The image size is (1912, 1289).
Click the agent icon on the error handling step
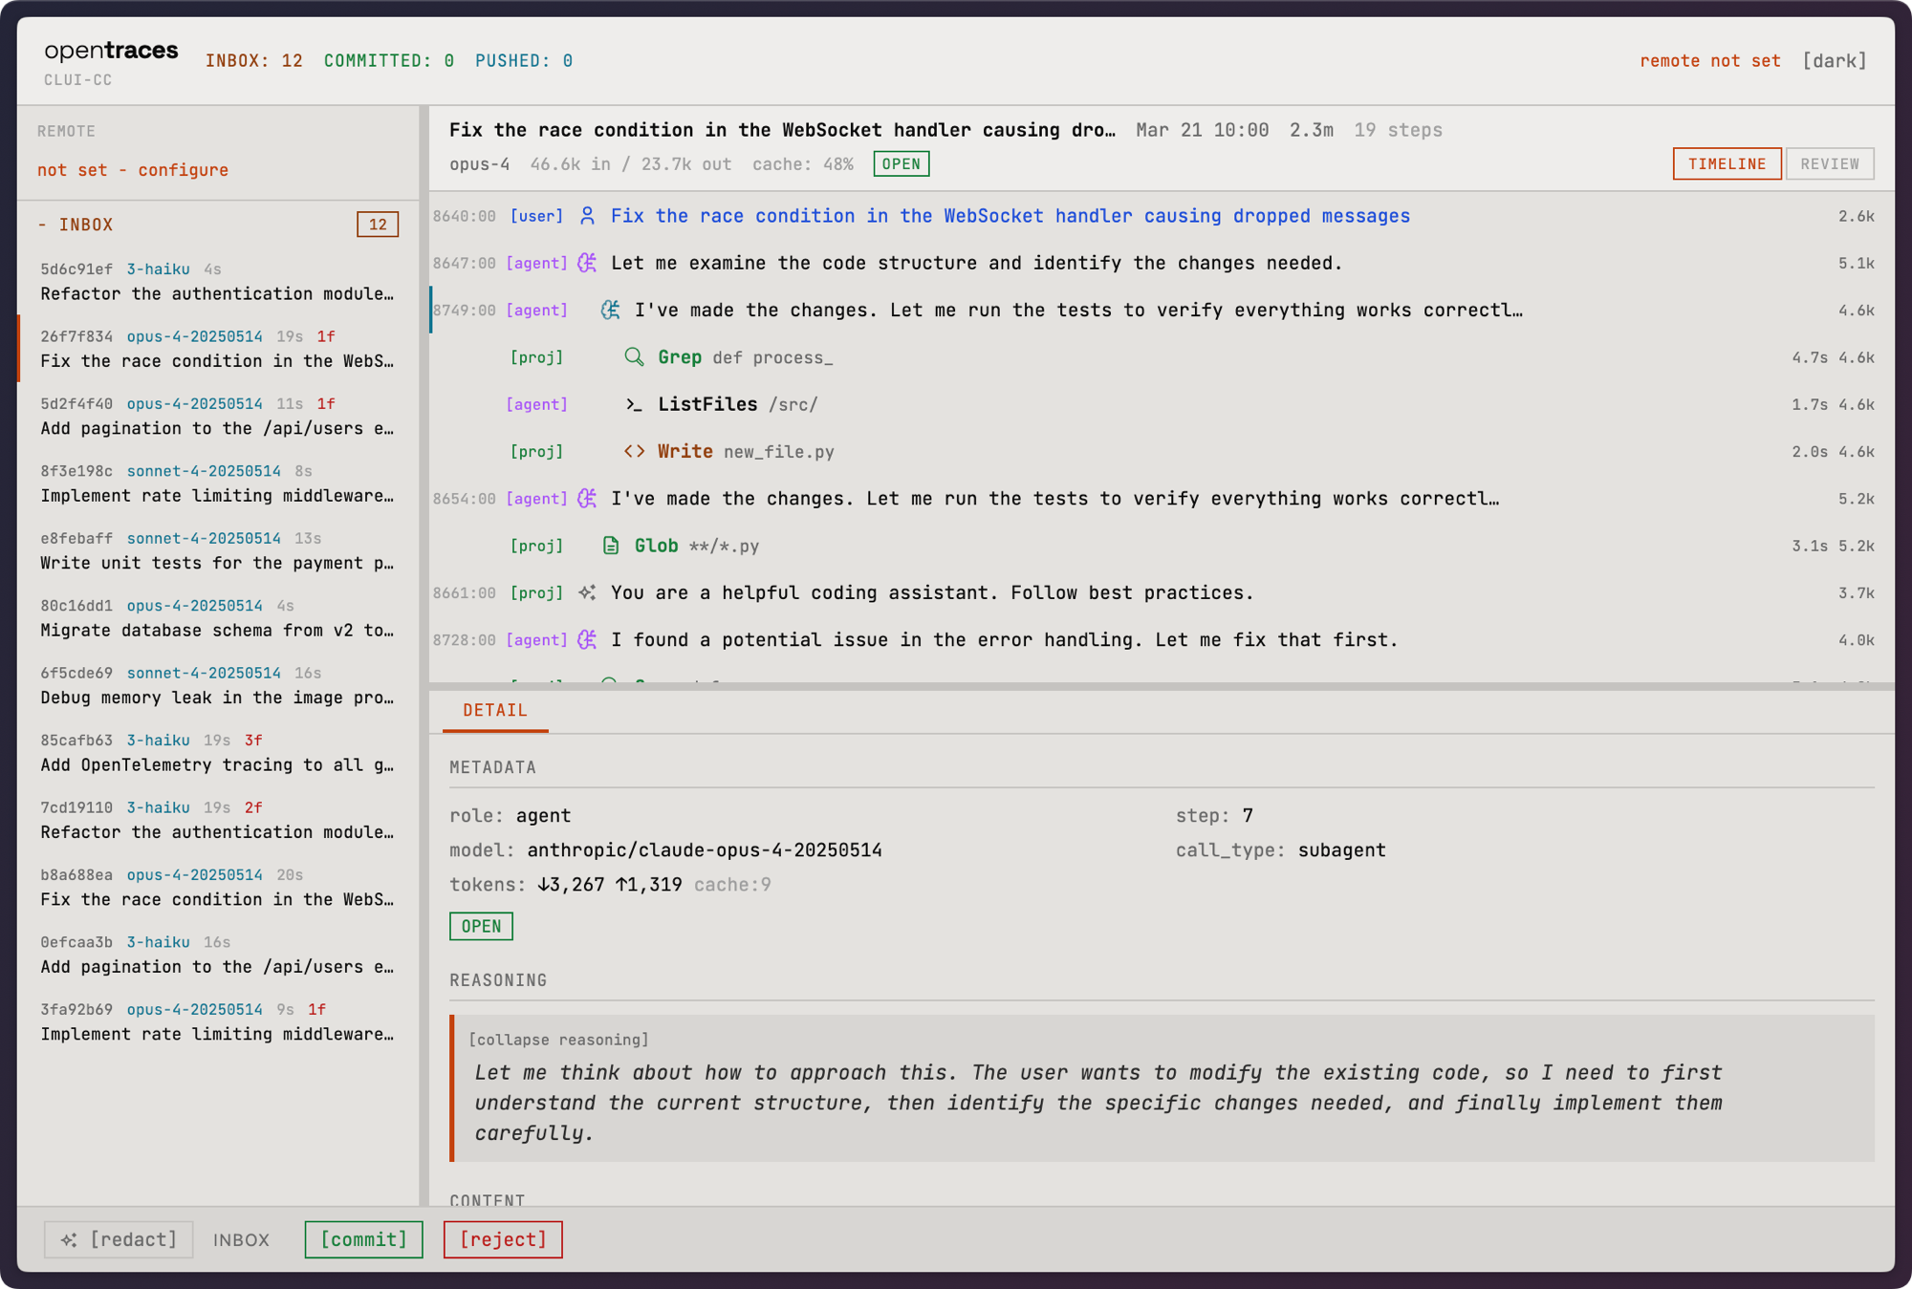point(586,639)
